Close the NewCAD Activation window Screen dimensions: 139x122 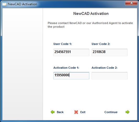131,3
